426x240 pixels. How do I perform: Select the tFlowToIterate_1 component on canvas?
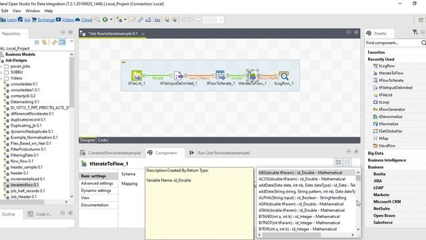point(220,75)
